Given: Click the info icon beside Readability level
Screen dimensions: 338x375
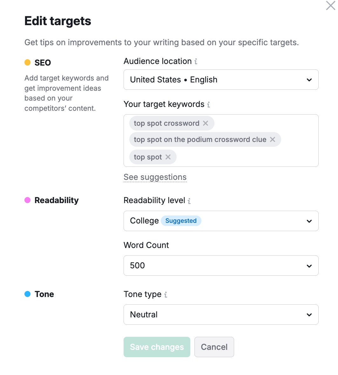Looking at the screenshot, I should tap(189, 201).
